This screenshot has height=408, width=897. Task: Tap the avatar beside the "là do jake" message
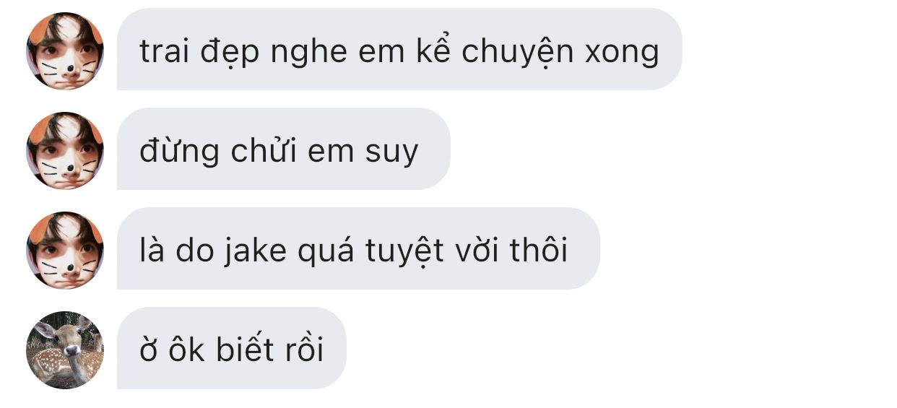click(x=65, y=250)
